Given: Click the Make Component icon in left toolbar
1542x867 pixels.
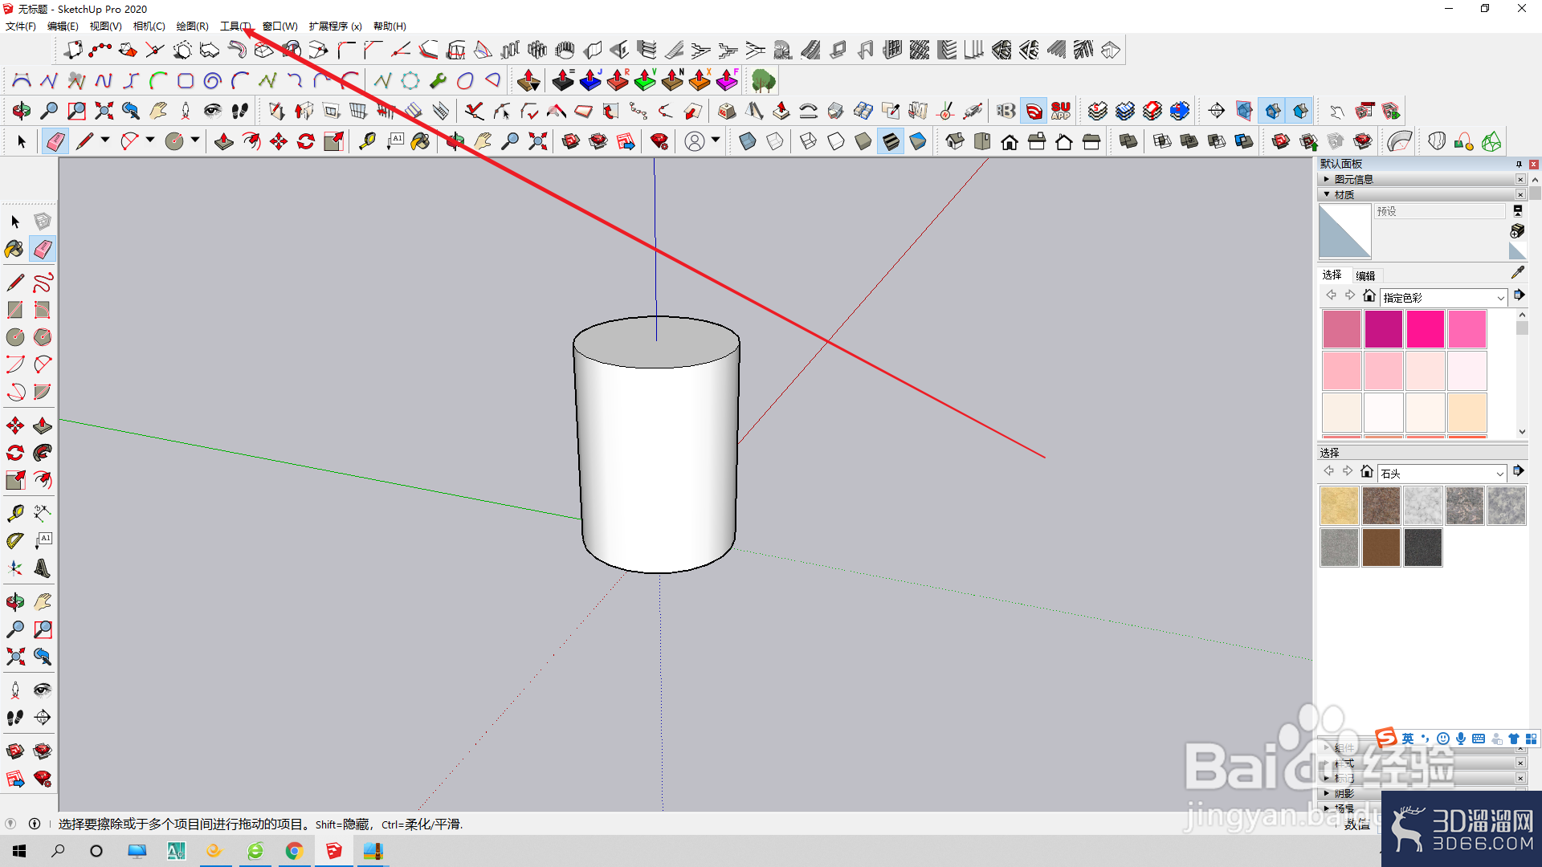Looking at the screenshot, I should point(43,221).
